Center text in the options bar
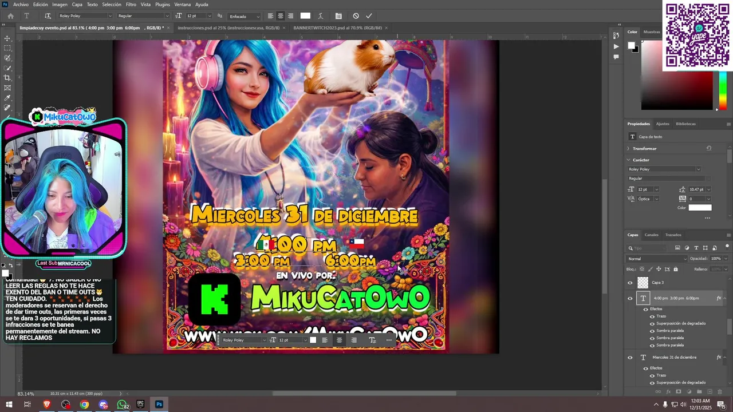 pos(281,16)
